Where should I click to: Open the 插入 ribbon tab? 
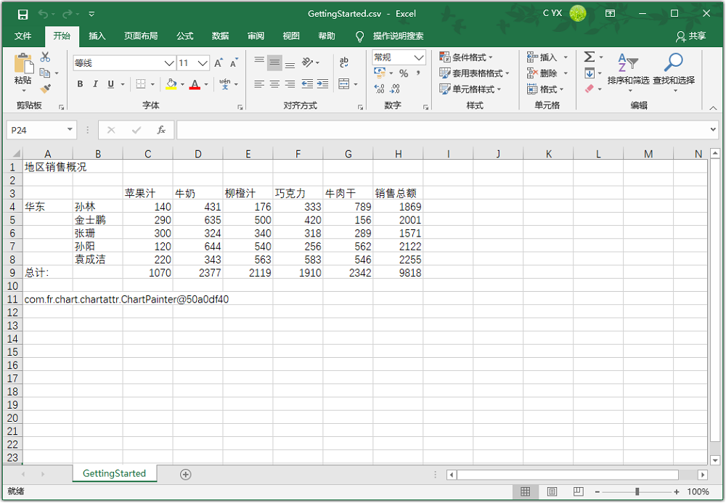(x=97, y=36)
